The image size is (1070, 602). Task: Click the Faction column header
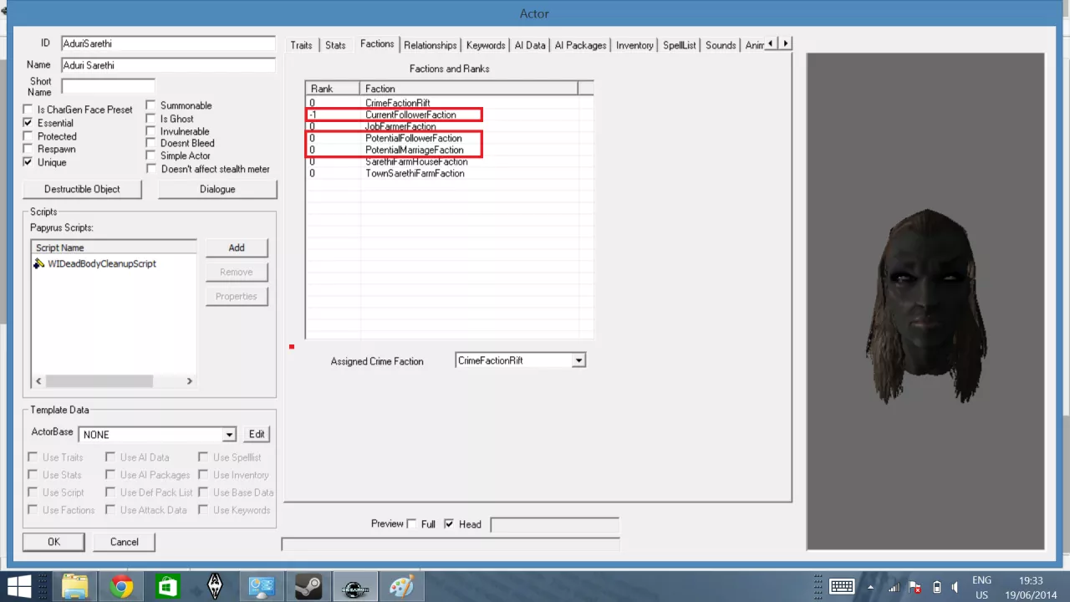pyautogui.click(x=468, y=89)
